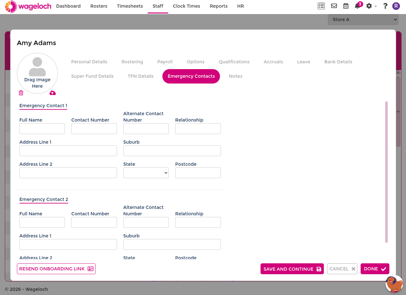Focus Emergency Contact 2 Address Line 1 field
This screenshot has width=406, height=295.
tap(68, 244)
